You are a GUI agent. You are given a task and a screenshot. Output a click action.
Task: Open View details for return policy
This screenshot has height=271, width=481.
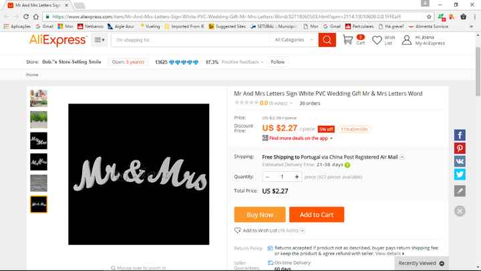tap(389, 254)
